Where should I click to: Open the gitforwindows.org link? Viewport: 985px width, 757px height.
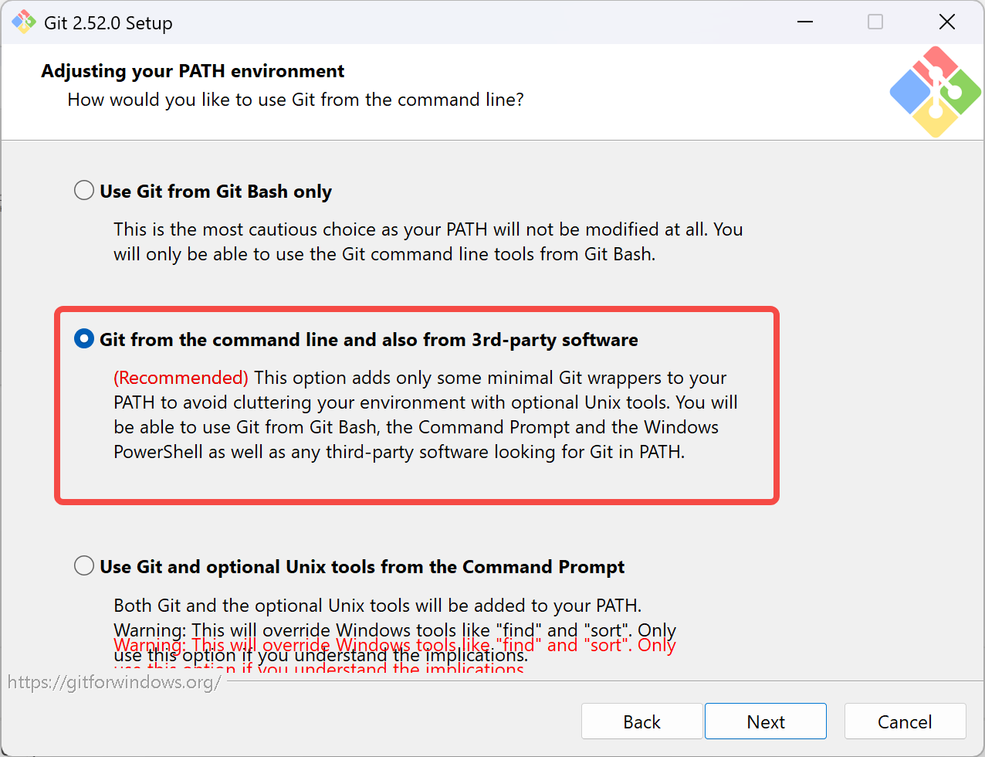pyautogui.click(x=114, y=682)
